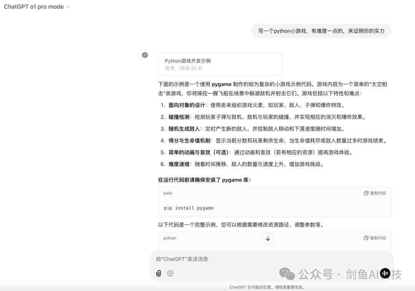Click the bold '难度递增' list item
415x291 pixels.
click(x=179, y=164)
